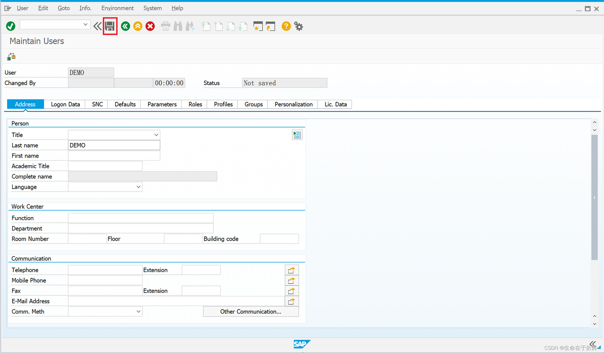Switch to the Logon Data tab
The height and width of the screenshot is (353, 604).
(65, 104)
